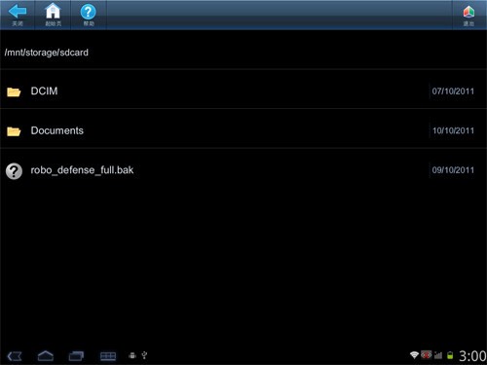Click the /mnt/storage/sdcard path label

pos(47,53)
